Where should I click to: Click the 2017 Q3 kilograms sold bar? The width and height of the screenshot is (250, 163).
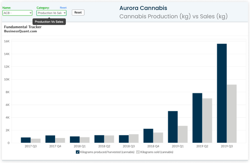(36, 141)
